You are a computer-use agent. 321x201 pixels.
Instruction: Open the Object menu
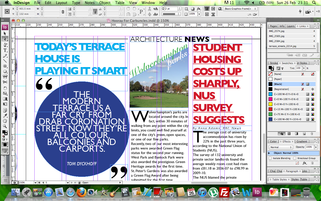click(105, 3)
